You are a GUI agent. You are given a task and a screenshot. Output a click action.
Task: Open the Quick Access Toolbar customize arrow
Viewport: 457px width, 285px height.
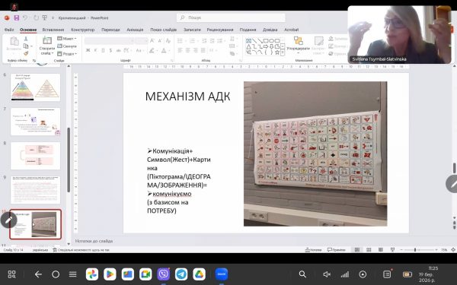pos(53,18)
